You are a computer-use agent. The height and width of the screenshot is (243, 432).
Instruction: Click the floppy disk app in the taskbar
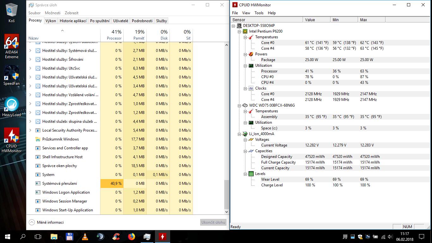(x=70, y=237)
